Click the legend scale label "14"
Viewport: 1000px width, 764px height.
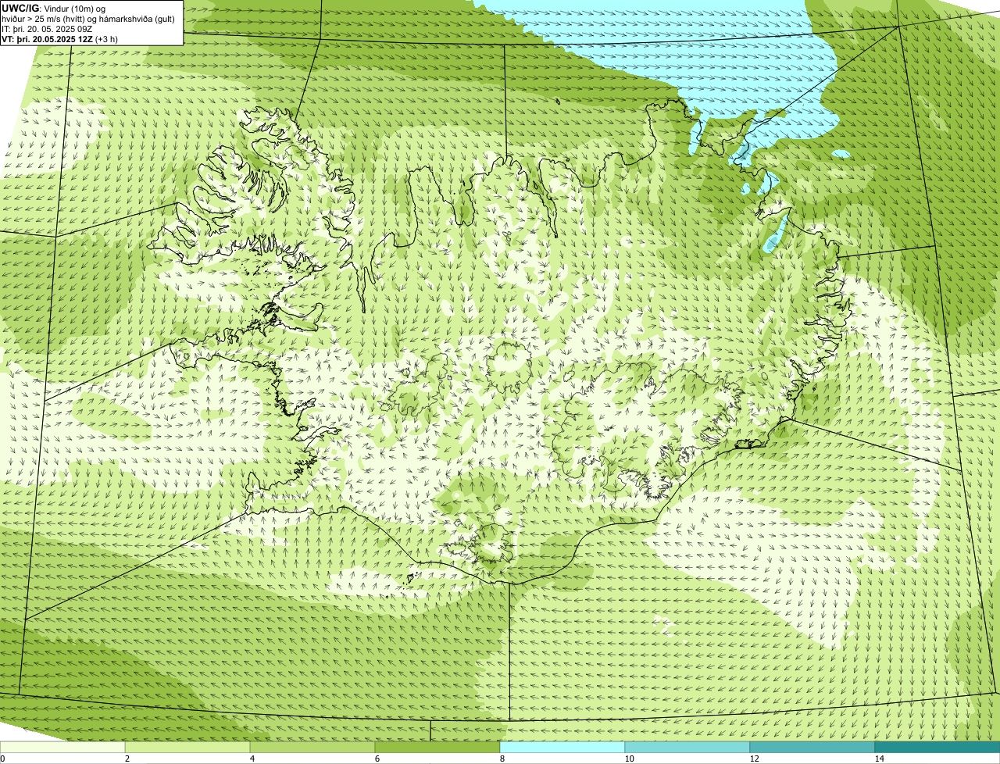tap(879, 759)
